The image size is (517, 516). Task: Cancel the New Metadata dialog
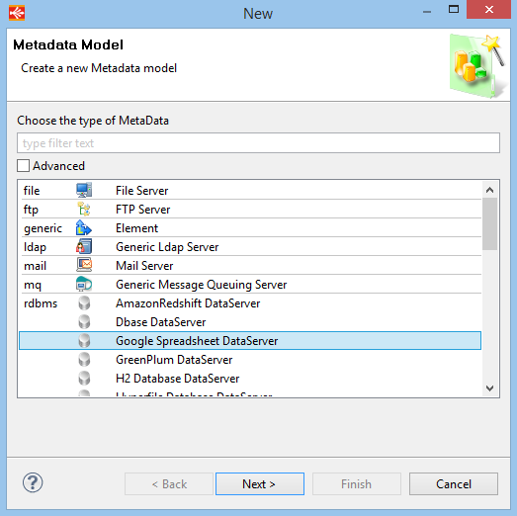click(454, 484)
